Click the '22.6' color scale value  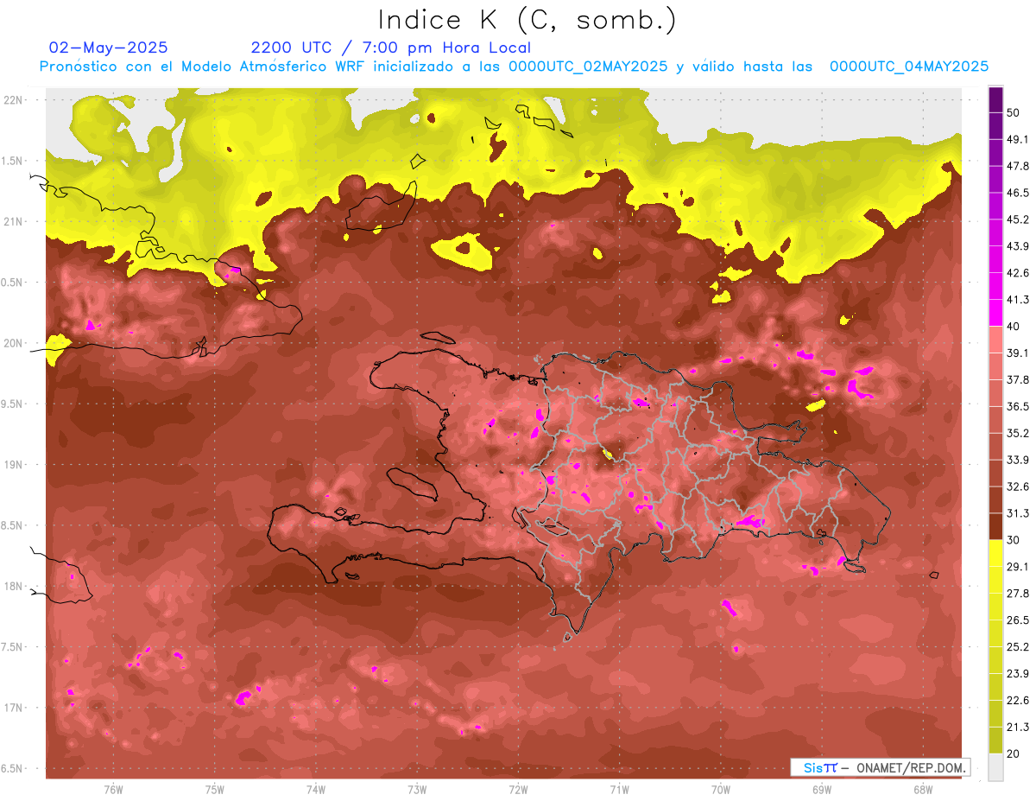click(x=1018, y=701)
